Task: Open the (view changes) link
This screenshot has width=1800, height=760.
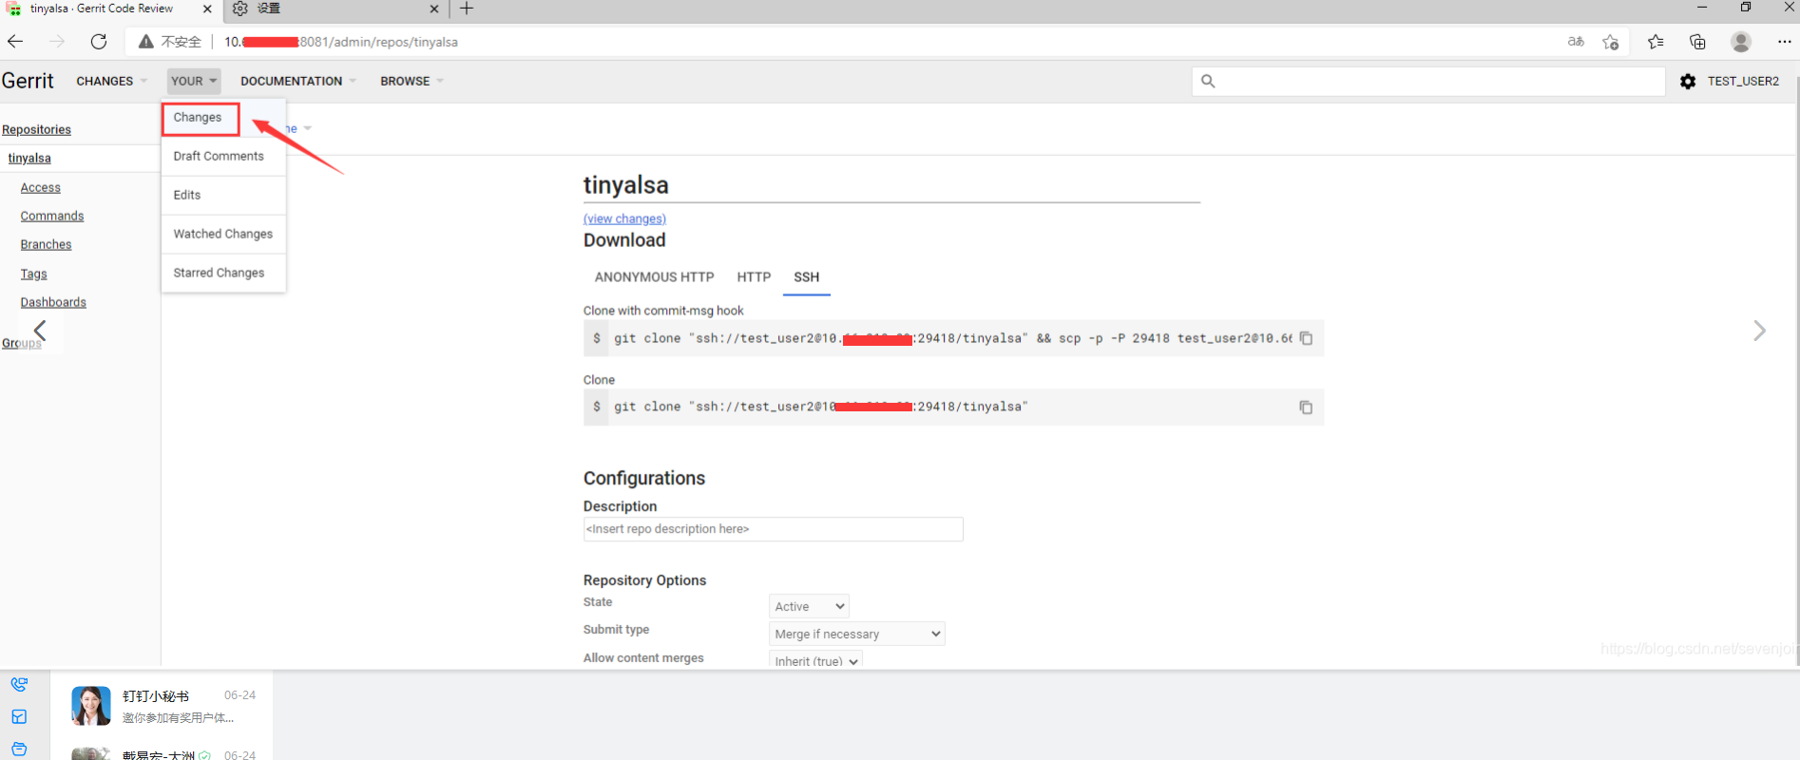Action: pos(624,218)
